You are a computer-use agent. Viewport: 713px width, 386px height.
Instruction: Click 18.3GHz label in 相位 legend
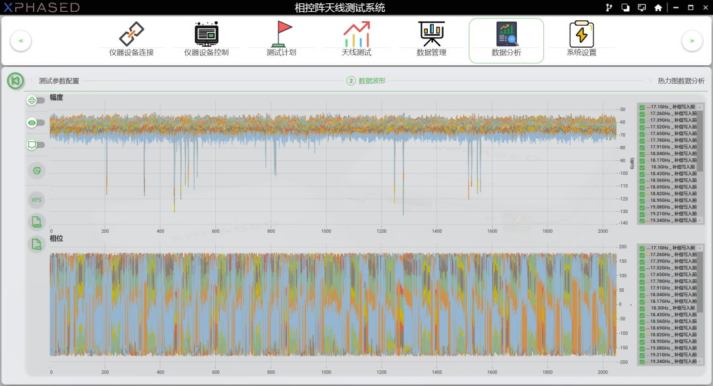[673, 308]
